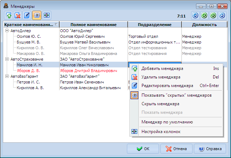231x158 pixels.
Task: Go to the previous record navigation button
Action: [204, 15]
